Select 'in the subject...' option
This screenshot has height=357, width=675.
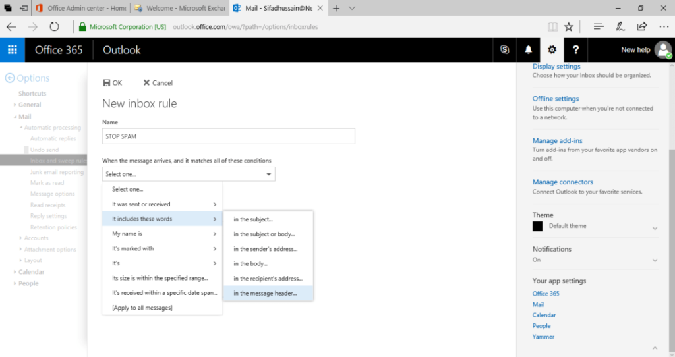(268, 219)
